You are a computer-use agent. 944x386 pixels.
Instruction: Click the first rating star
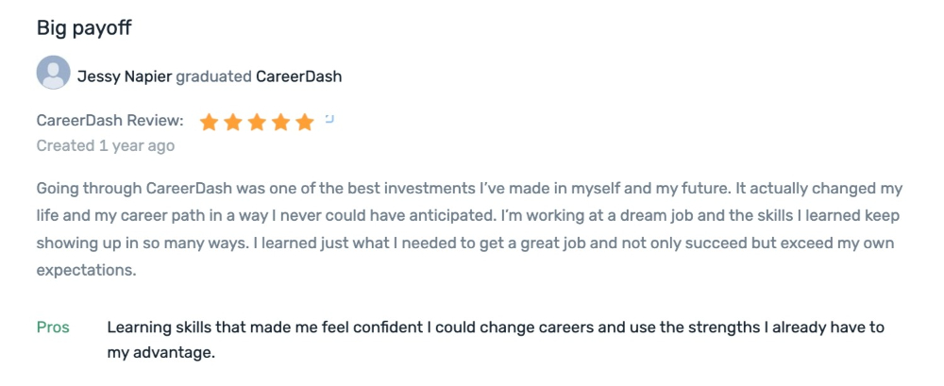pos(209,123)
